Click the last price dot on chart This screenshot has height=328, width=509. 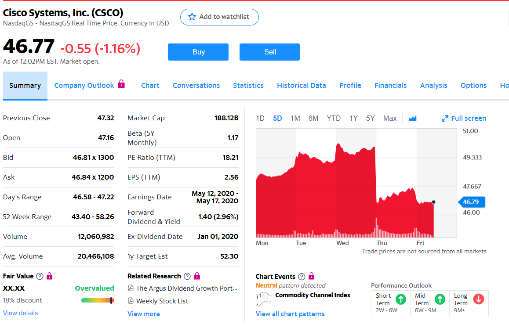(x=434, y=202)
